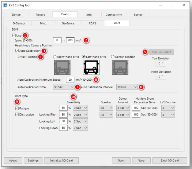Open the Geofence sub-tab
Image resolution: width=192 pixels, height=169 pixels.
tap(68, 23)
